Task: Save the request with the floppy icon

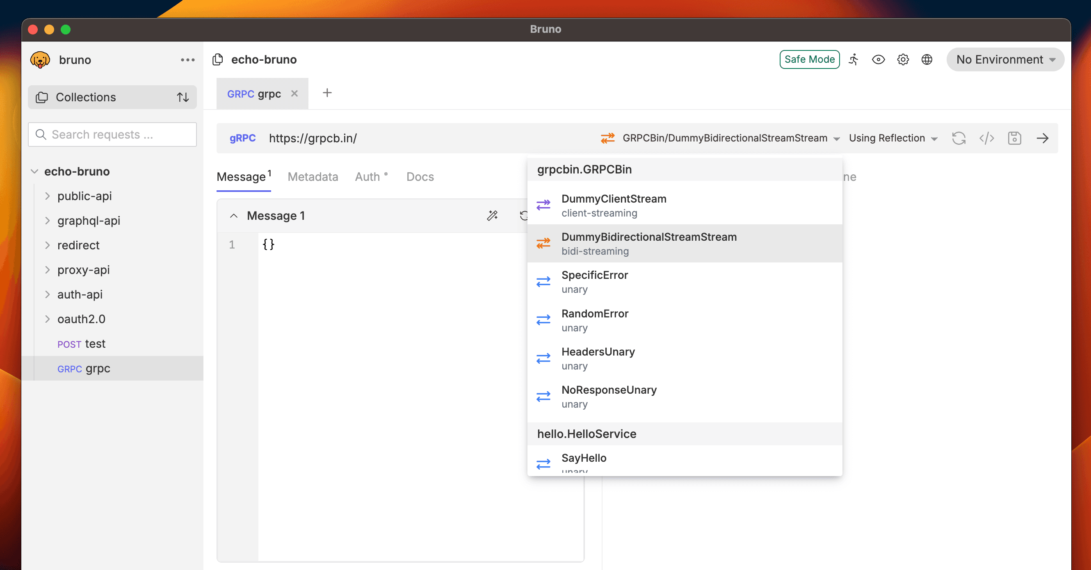Action: pos(1014,138)
